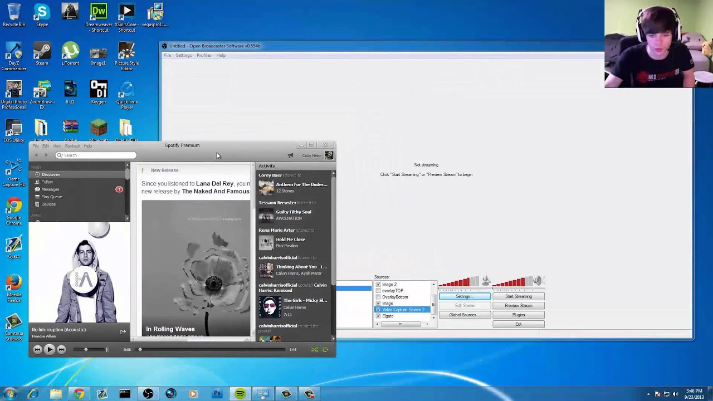Click the OBS Settings... button

tap(465, 296)
